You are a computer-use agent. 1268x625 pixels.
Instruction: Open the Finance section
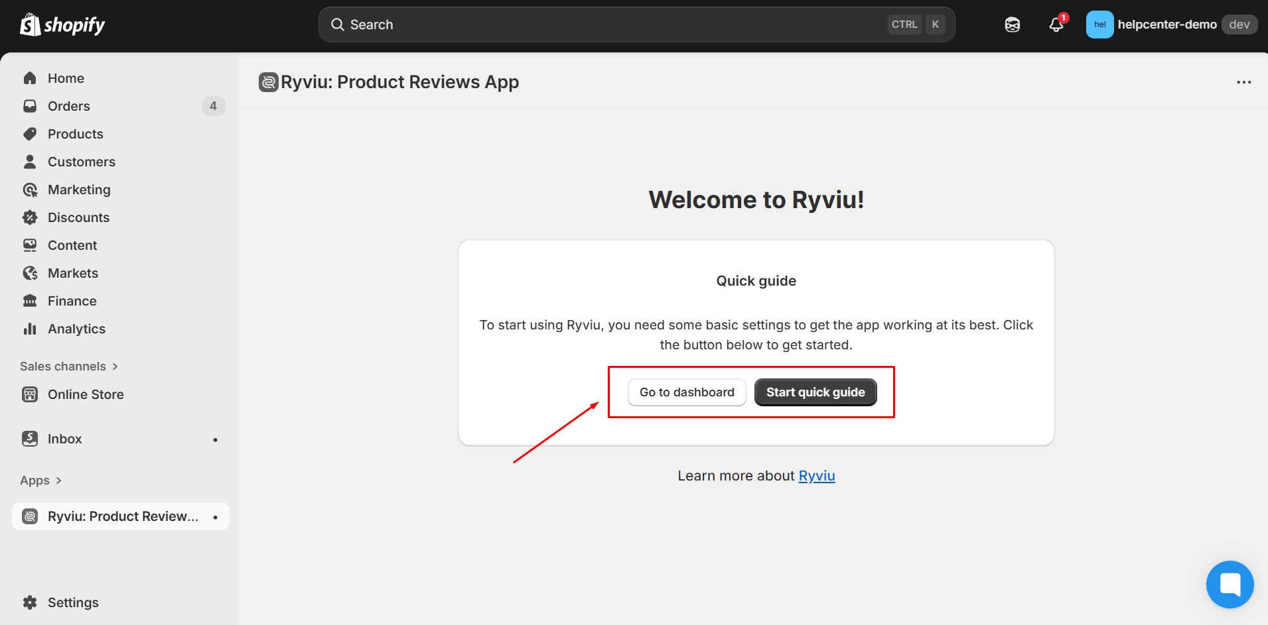[x=72, y=300]
